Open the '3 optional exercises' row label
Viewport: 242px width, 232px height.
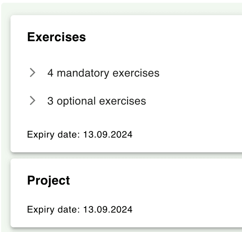point(97,101)
